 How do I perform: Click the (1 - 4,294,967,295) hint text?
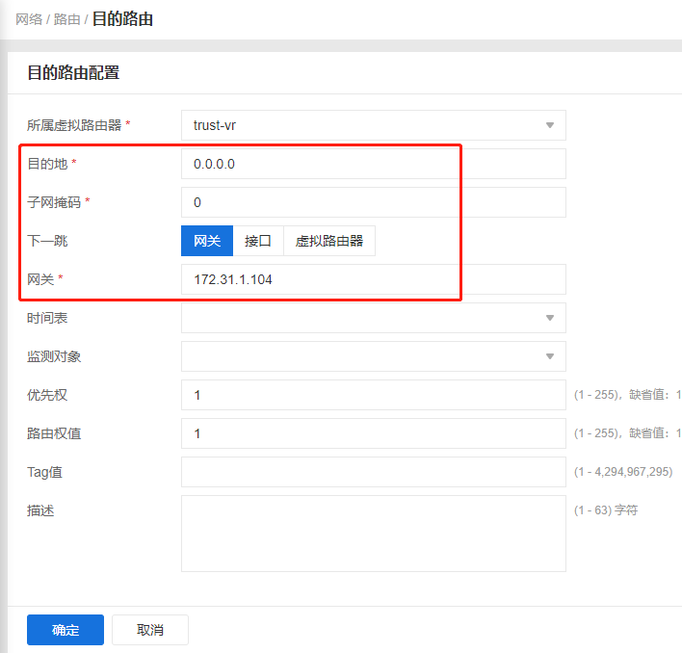623,472
